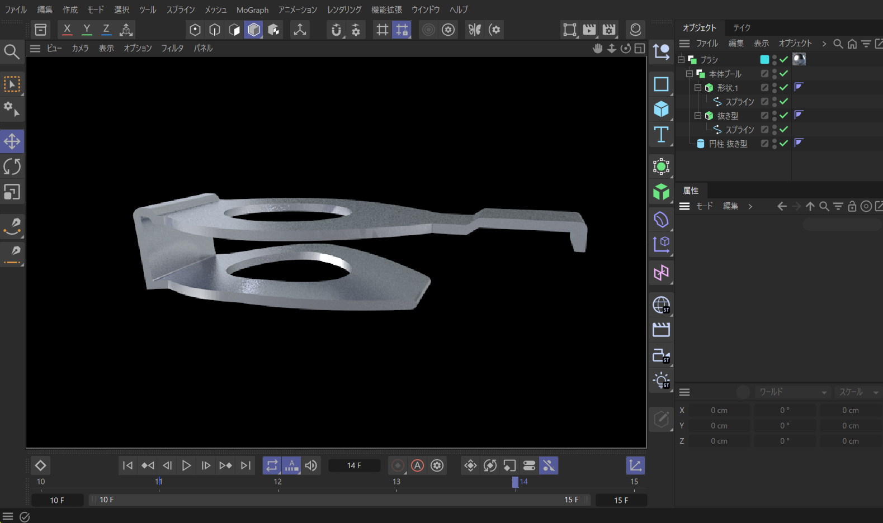Select the Scale tool

[12, 192]
